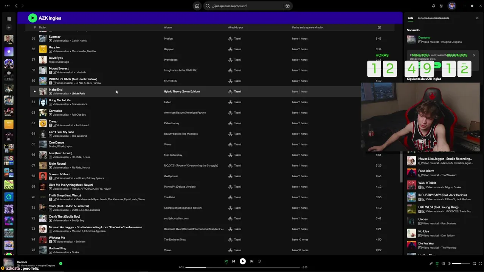Open Taami profile on Summer row
Screen dimensions: 484x272
point(237,39)
